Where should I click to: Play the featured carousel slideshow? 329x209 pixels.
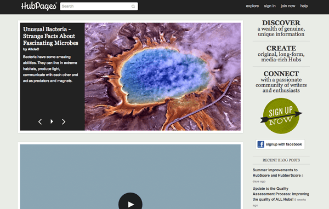pos(52,121)
